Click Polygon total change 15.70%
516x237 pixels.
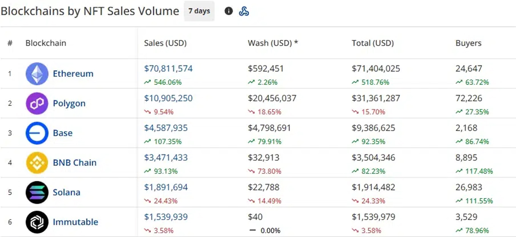368,112
